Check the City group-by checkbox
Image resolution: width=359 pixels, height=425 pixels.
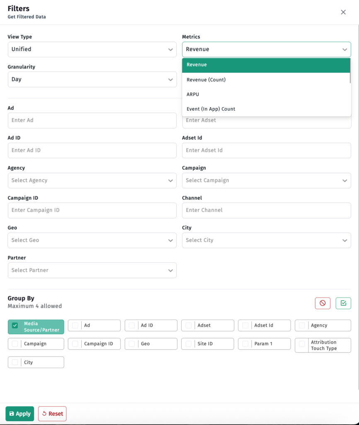(x=15, y=362)
